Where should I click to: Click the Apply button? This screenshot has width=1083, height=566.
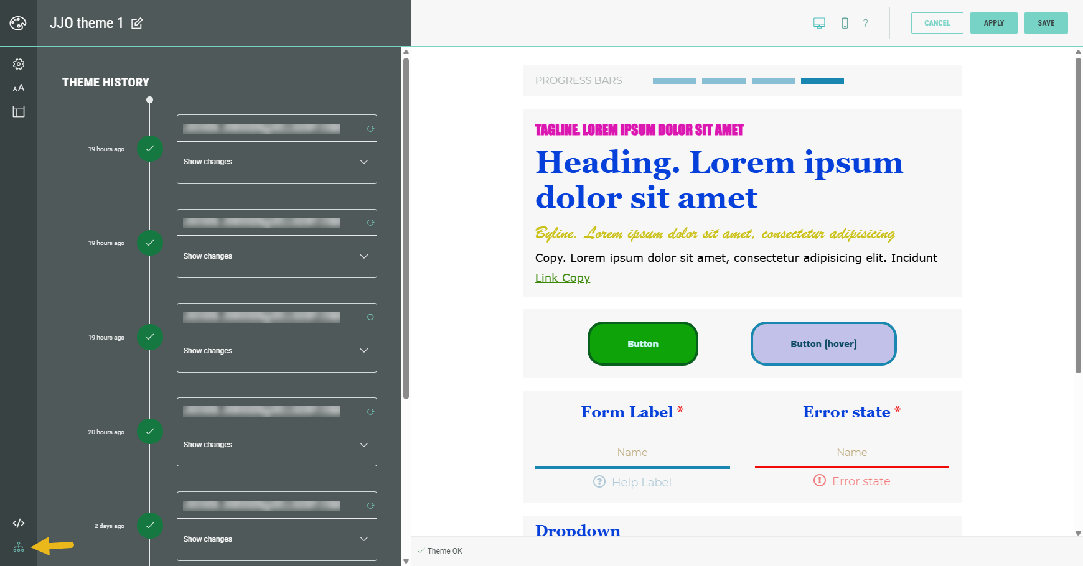993,23
